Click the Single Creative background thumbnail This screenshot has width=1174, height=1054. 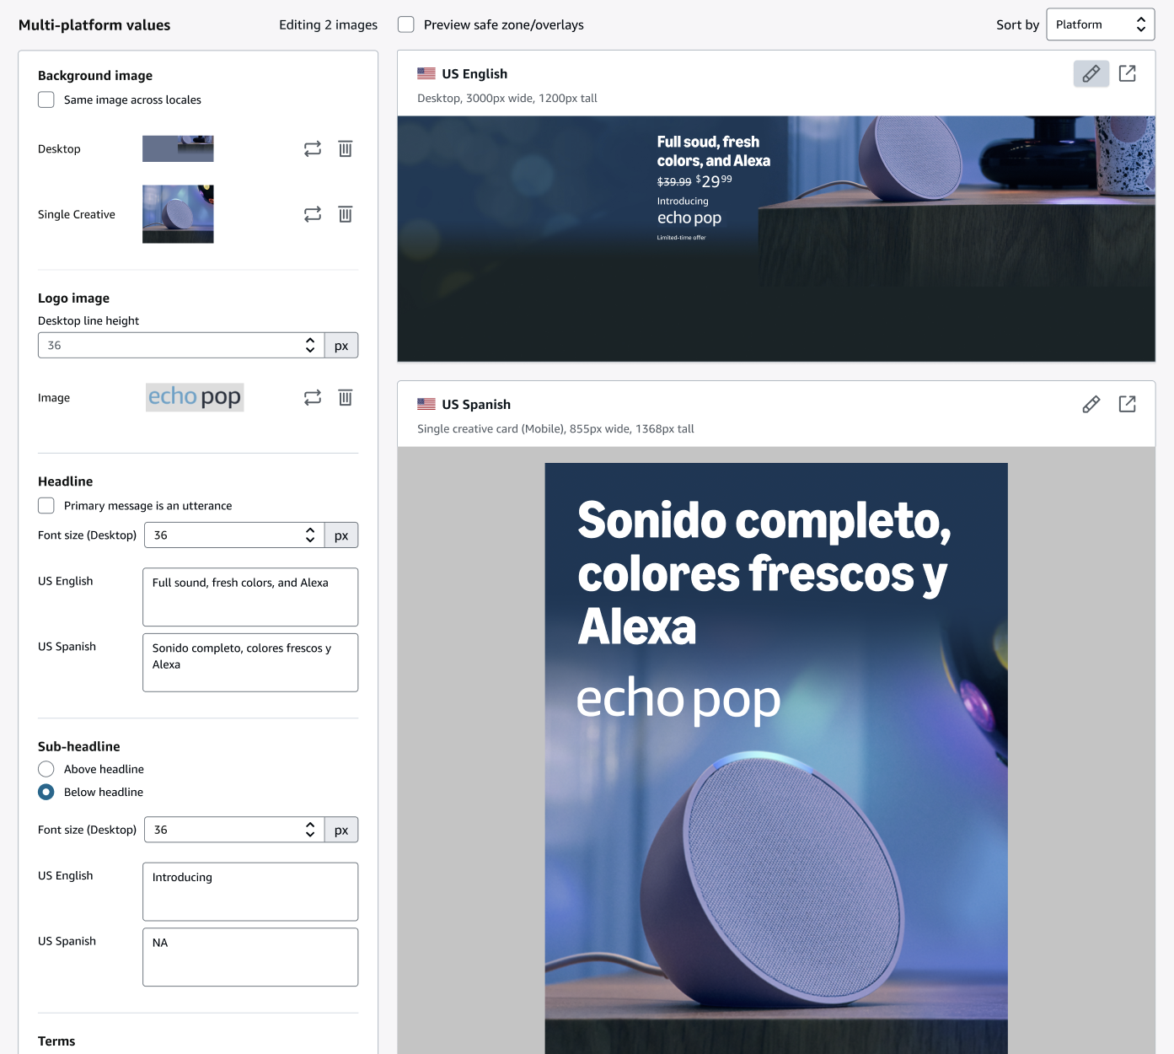[x=178, y=214]
